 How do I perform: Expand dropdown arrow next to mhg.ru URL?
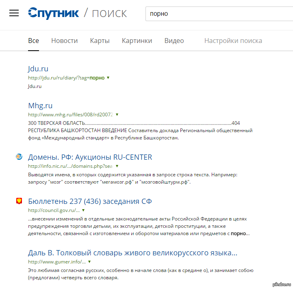[117, 115]
